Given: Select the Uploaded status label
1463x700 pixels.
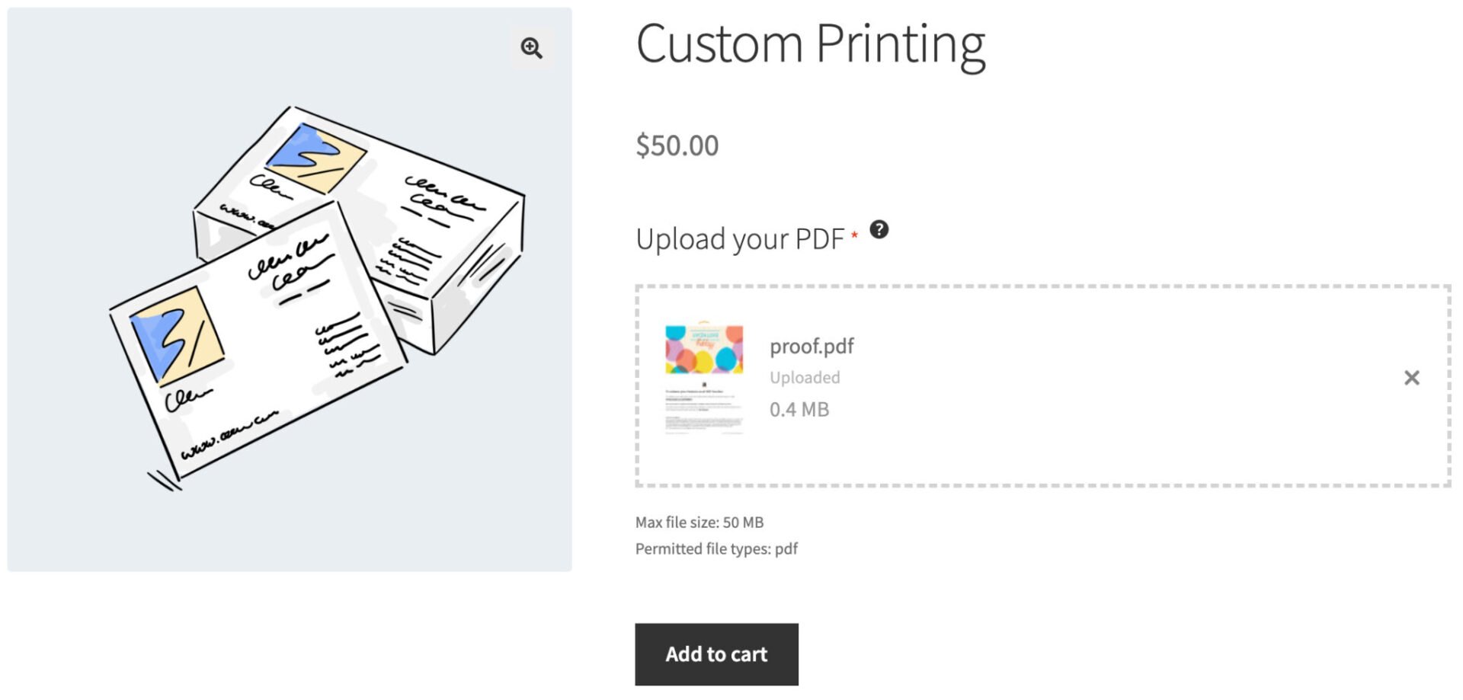Looking at the screenshot, I should [x=805, y=377].
